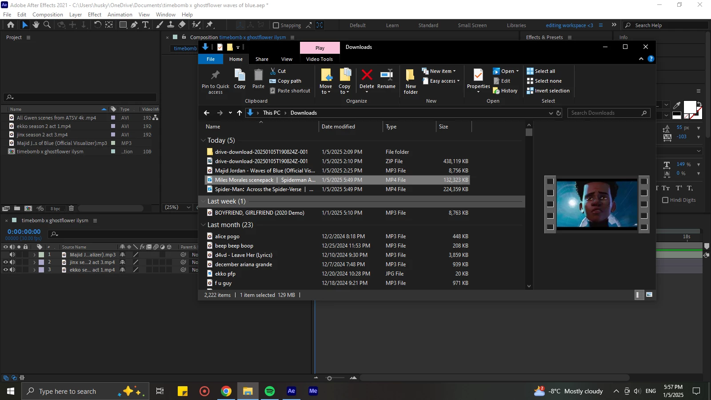711x400 pixels.
Task: Click the timeline zoom slider handle
Action: [329, 378]
